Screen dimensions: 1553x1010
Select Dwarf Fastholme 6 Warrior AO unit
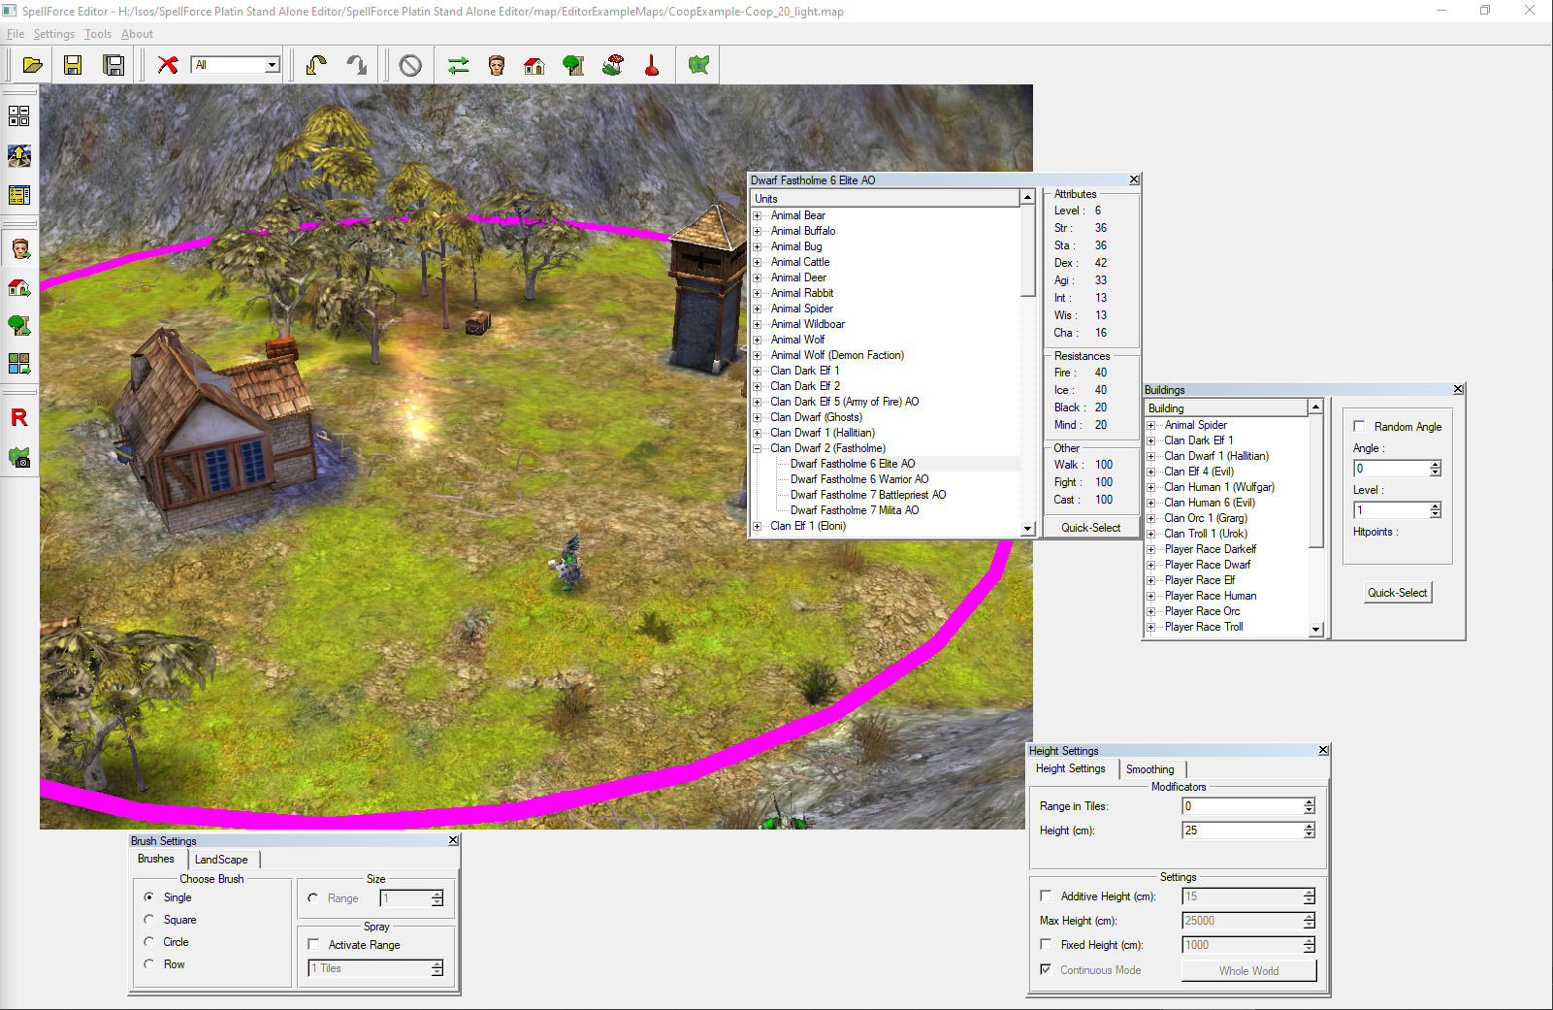click(859, 479)
